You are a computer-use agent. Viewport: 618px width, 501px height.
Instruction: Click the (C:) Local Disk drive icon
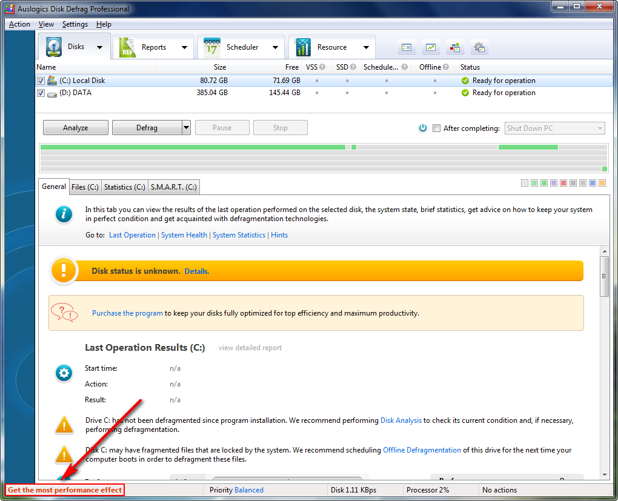pos(52,81)
